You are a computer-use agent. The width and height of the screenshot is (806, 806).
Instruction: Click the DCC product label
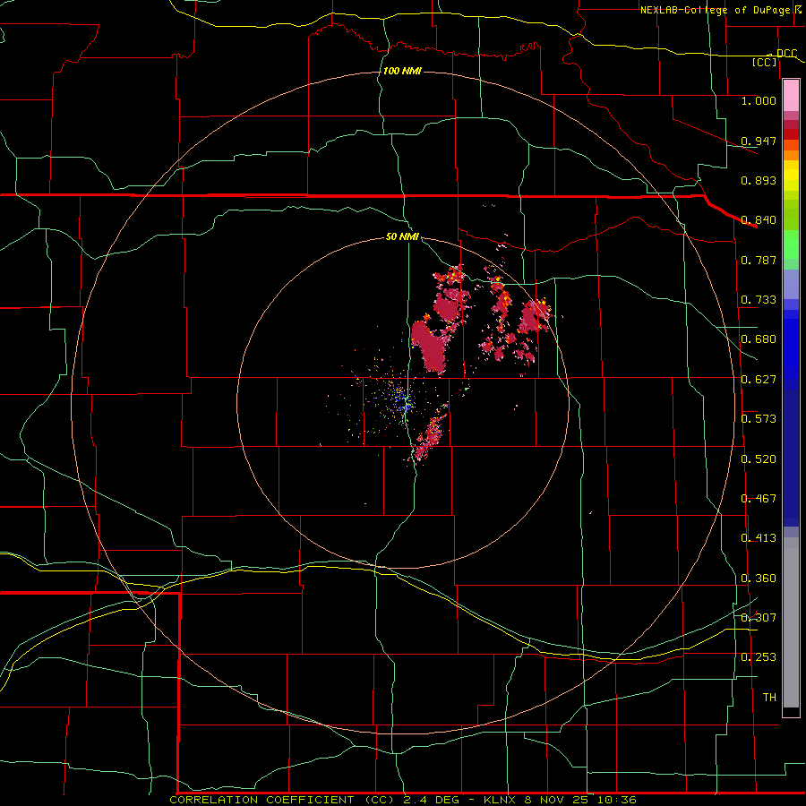point(786,53)
